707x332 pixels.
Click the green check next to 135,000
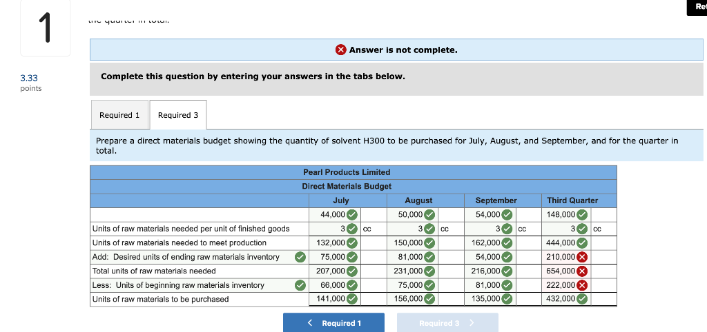(507, 299)
